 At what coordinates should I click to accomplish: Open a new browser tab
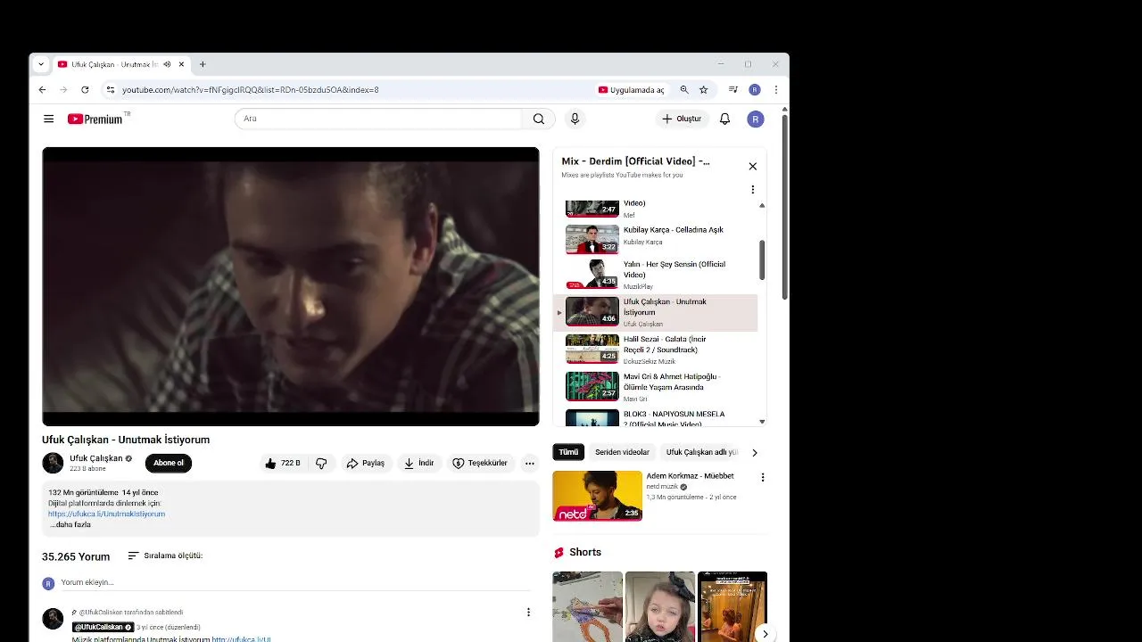pos(203,64)
